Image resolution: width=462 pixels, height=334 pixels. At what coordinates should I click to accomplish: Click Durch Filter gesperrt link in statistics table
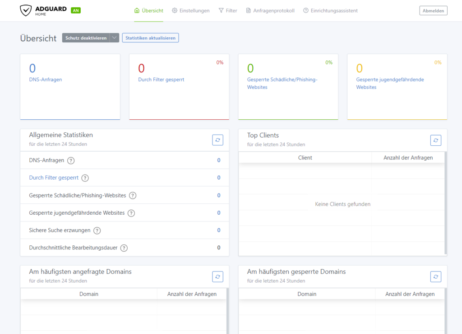coord(54,178)
